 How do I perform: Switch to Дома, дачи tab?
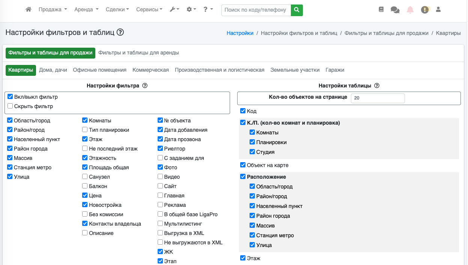[53, 70]
